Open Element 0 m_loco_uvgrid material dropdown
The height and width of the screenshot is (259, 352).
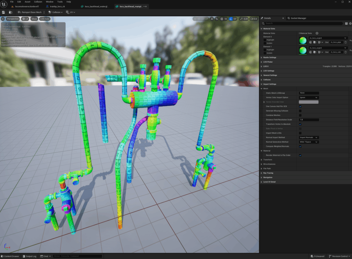click(x=328, y=38)
